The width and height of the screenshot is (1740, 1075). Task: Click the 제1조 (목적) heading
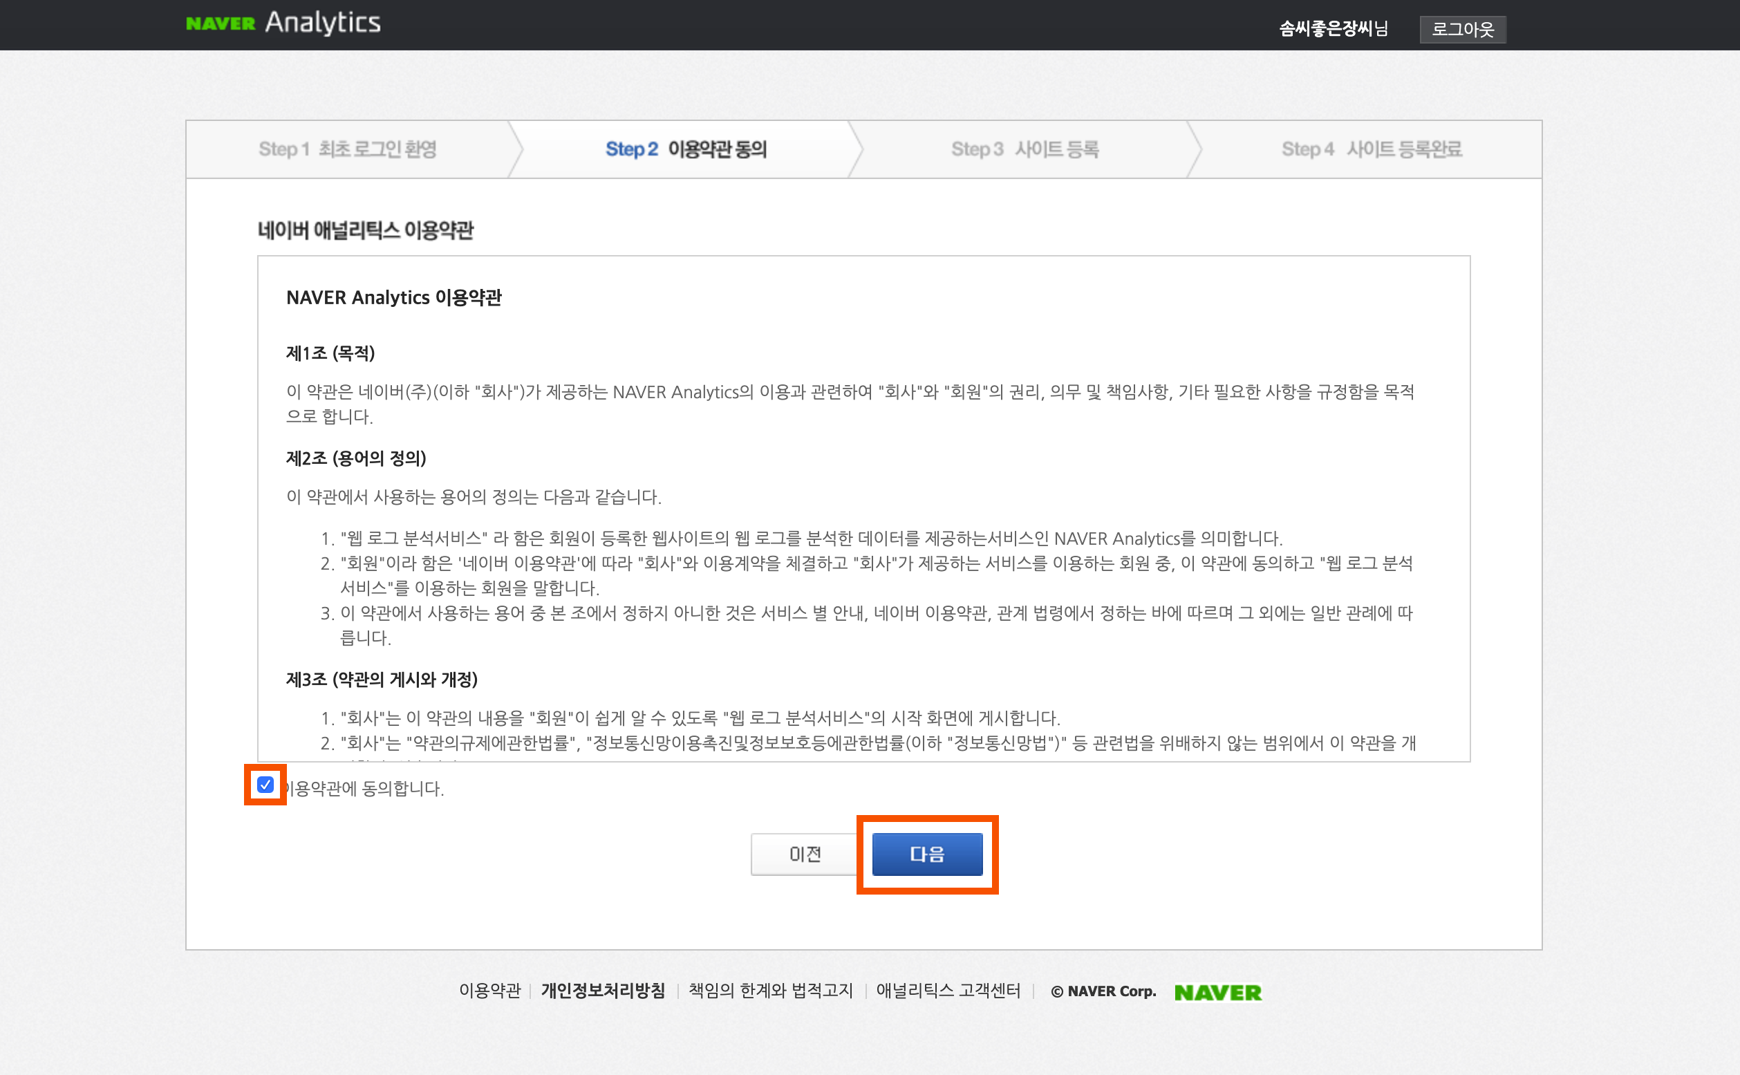coord(330,353)
